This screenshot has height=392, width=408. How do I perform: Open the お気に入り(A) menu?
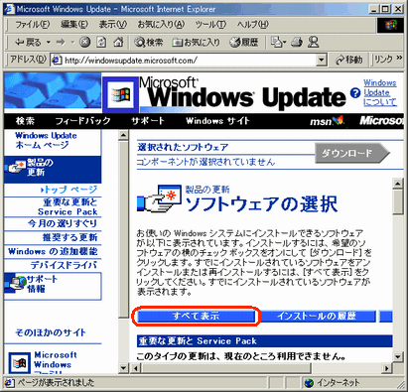tap(161, 25)
